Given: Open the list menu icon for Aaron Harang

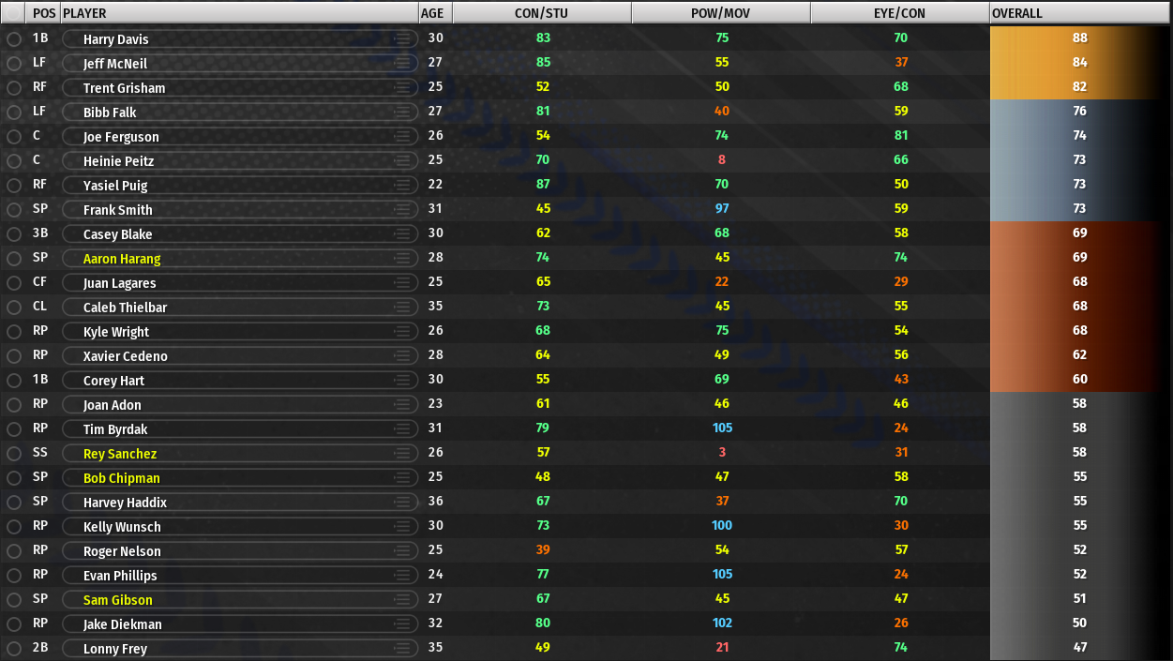Looking at the screenshot, I should (403, 258).
